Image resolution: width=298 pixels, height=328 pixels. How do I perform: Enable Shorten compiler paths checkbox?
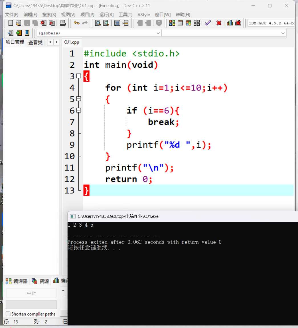(x=8, y=314)
